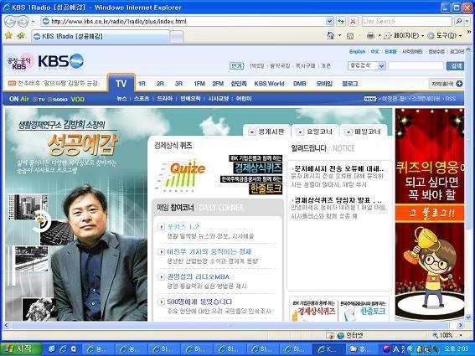475x356 pixels.
Task: Click the KBS site search 검색 button
Action: point(455,65)
